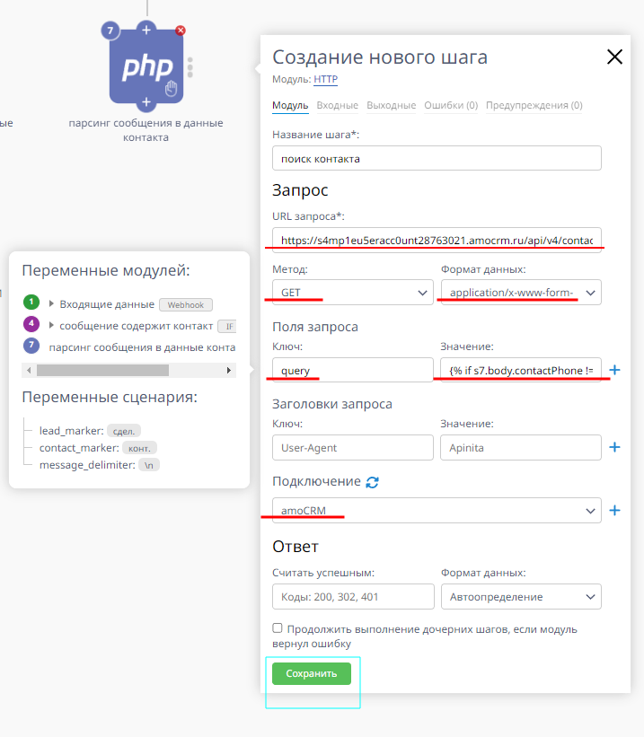Click the blue badge 7 on PHP node
The width and height of the screenshot is (644, 737).
pyautogui.click(x=110, y=30)
